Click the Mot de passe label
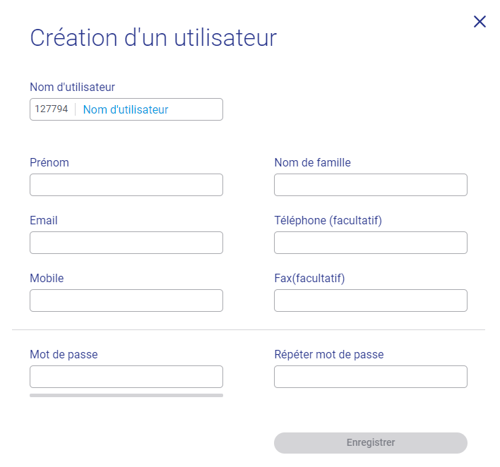Image resolution: width=500 pixels, height=467 pixels. tap(64, 355)
